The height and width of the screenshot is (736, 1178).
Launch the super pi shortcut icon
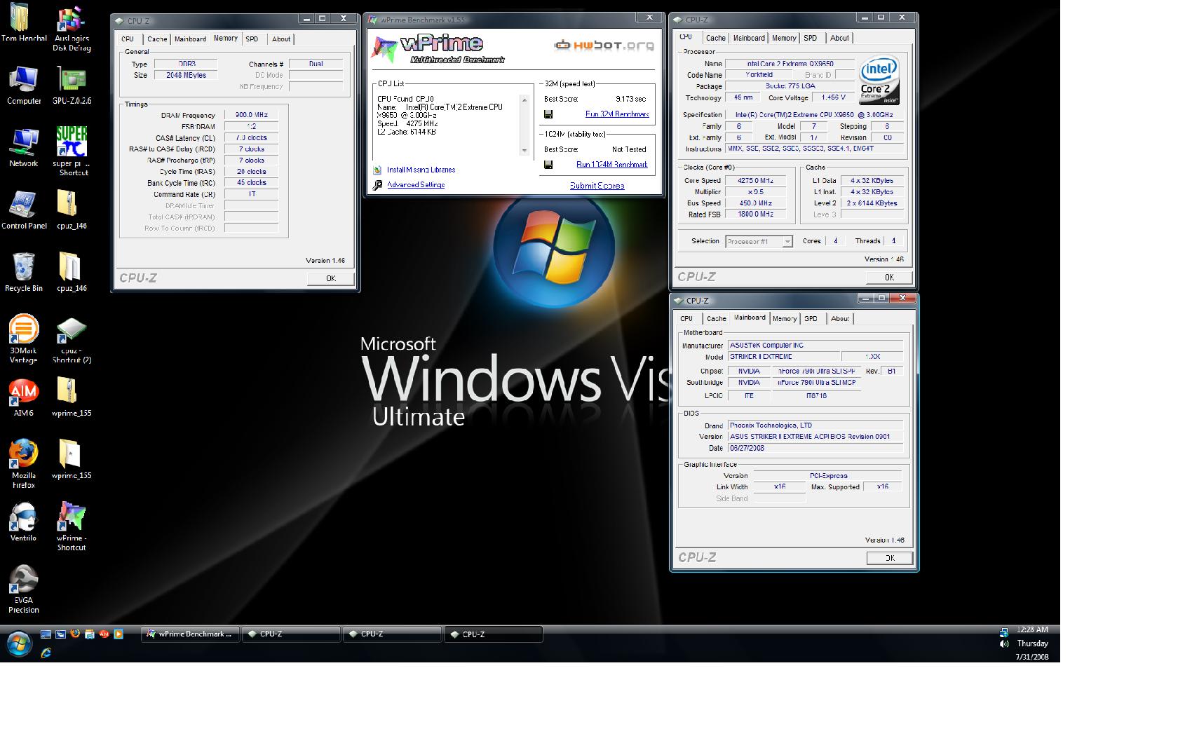72,151
